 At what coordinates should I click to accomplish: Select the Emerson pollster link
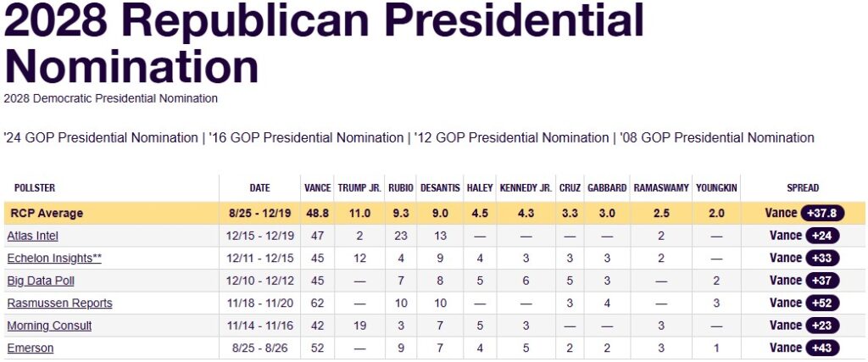(x=31, y=348)
